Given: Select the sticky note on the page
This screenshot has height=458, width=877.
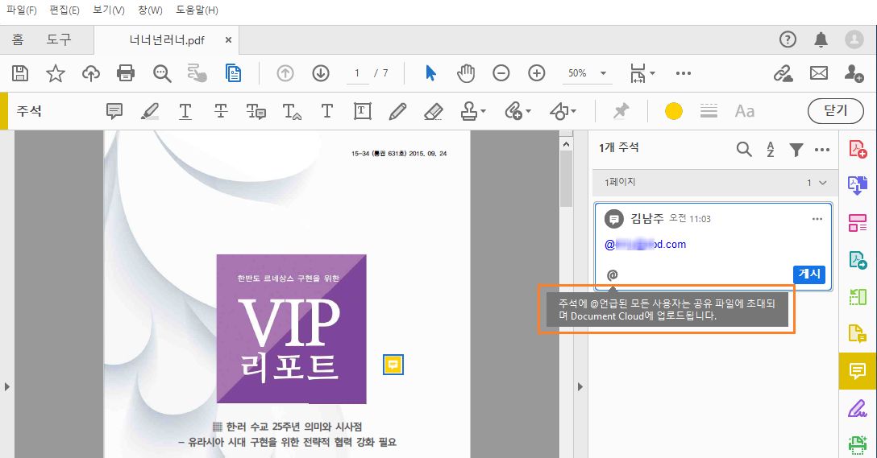Looking at the screenshot, I should [x=393, y=365].
